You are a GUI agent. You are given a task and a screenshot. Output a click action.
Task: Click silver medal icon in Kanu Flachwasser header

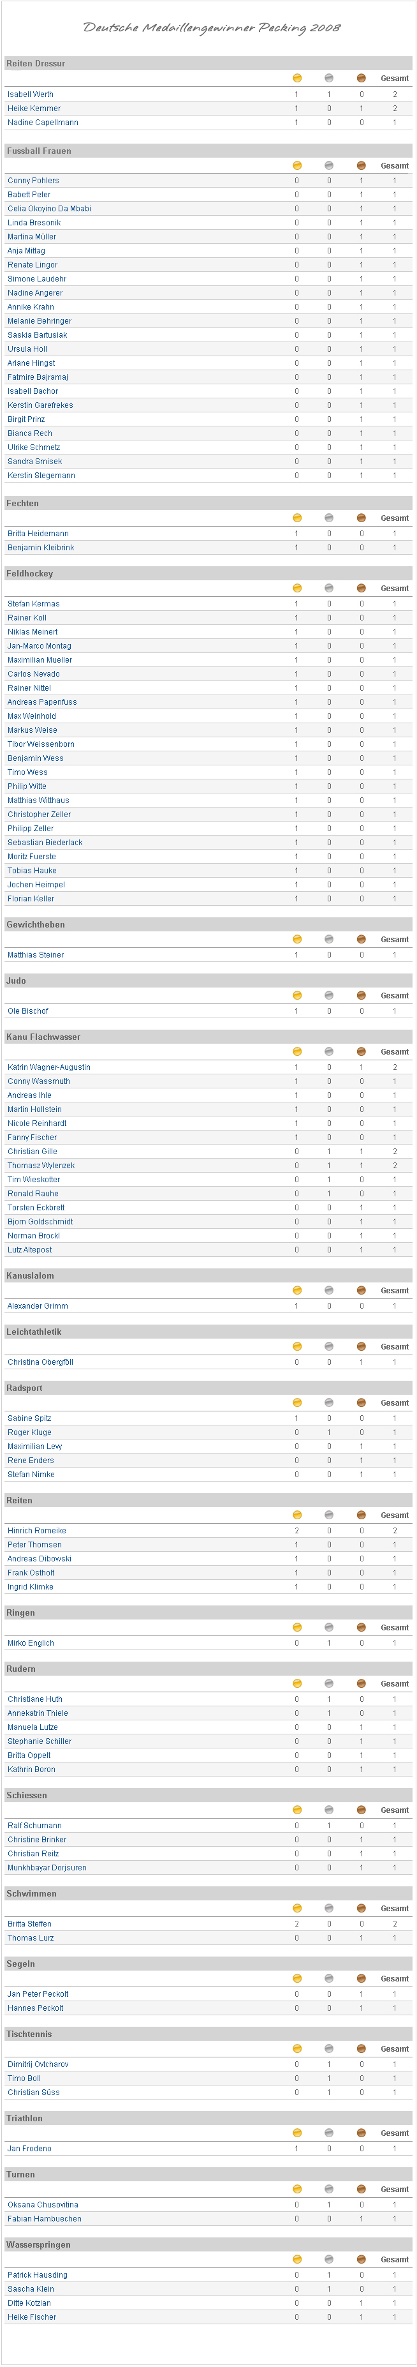pos(329,1051)
